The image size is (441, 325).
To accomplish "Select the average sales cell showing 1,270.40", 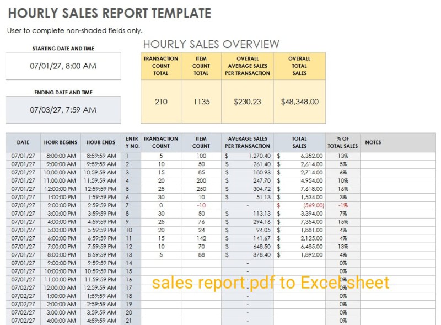I will tap(248, 156).
